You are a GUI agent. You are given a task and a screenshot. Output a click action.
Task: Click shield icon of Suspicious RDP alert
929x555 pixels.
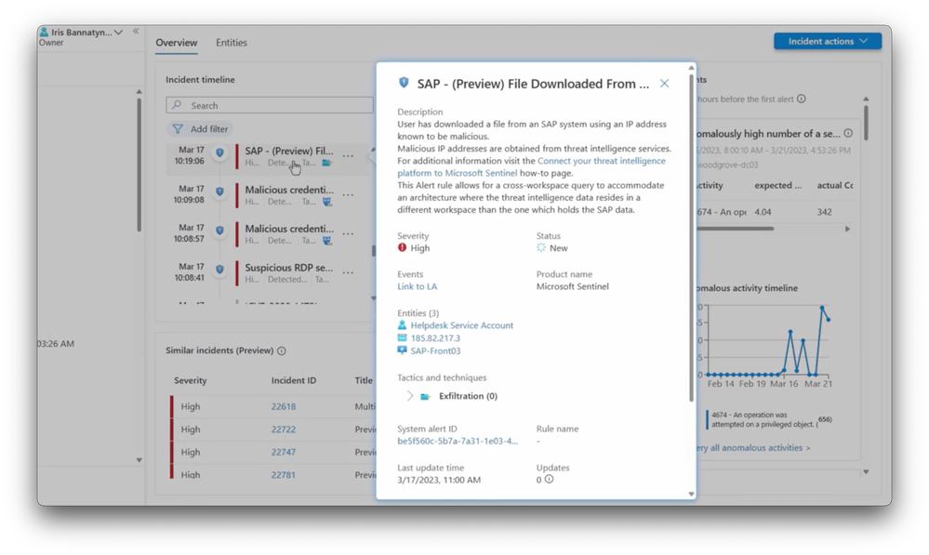[x=219, y=270]
